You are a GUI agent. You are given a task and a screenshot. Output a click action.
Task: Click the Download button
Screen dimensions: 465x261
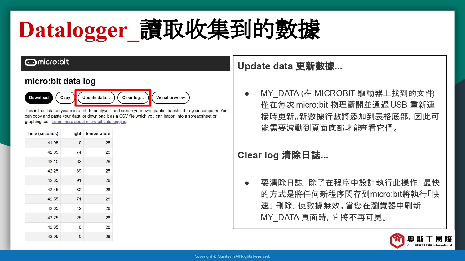(x=39, y=98)
